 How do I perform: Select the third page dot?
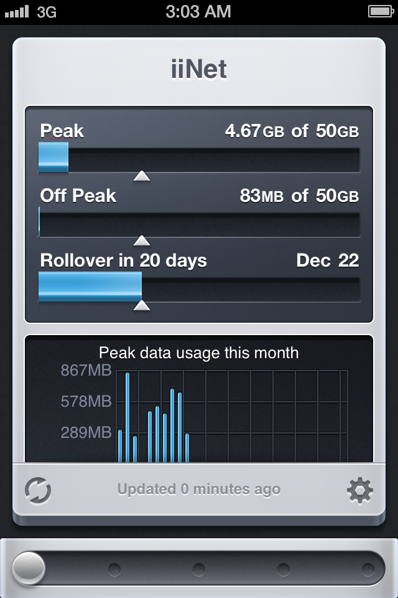(199, 569)
